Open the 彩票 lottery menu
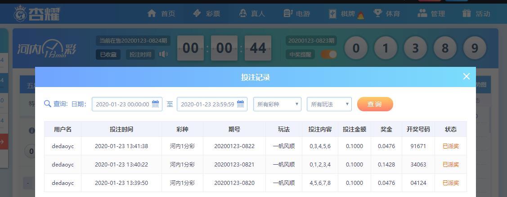 pos(206,13)
